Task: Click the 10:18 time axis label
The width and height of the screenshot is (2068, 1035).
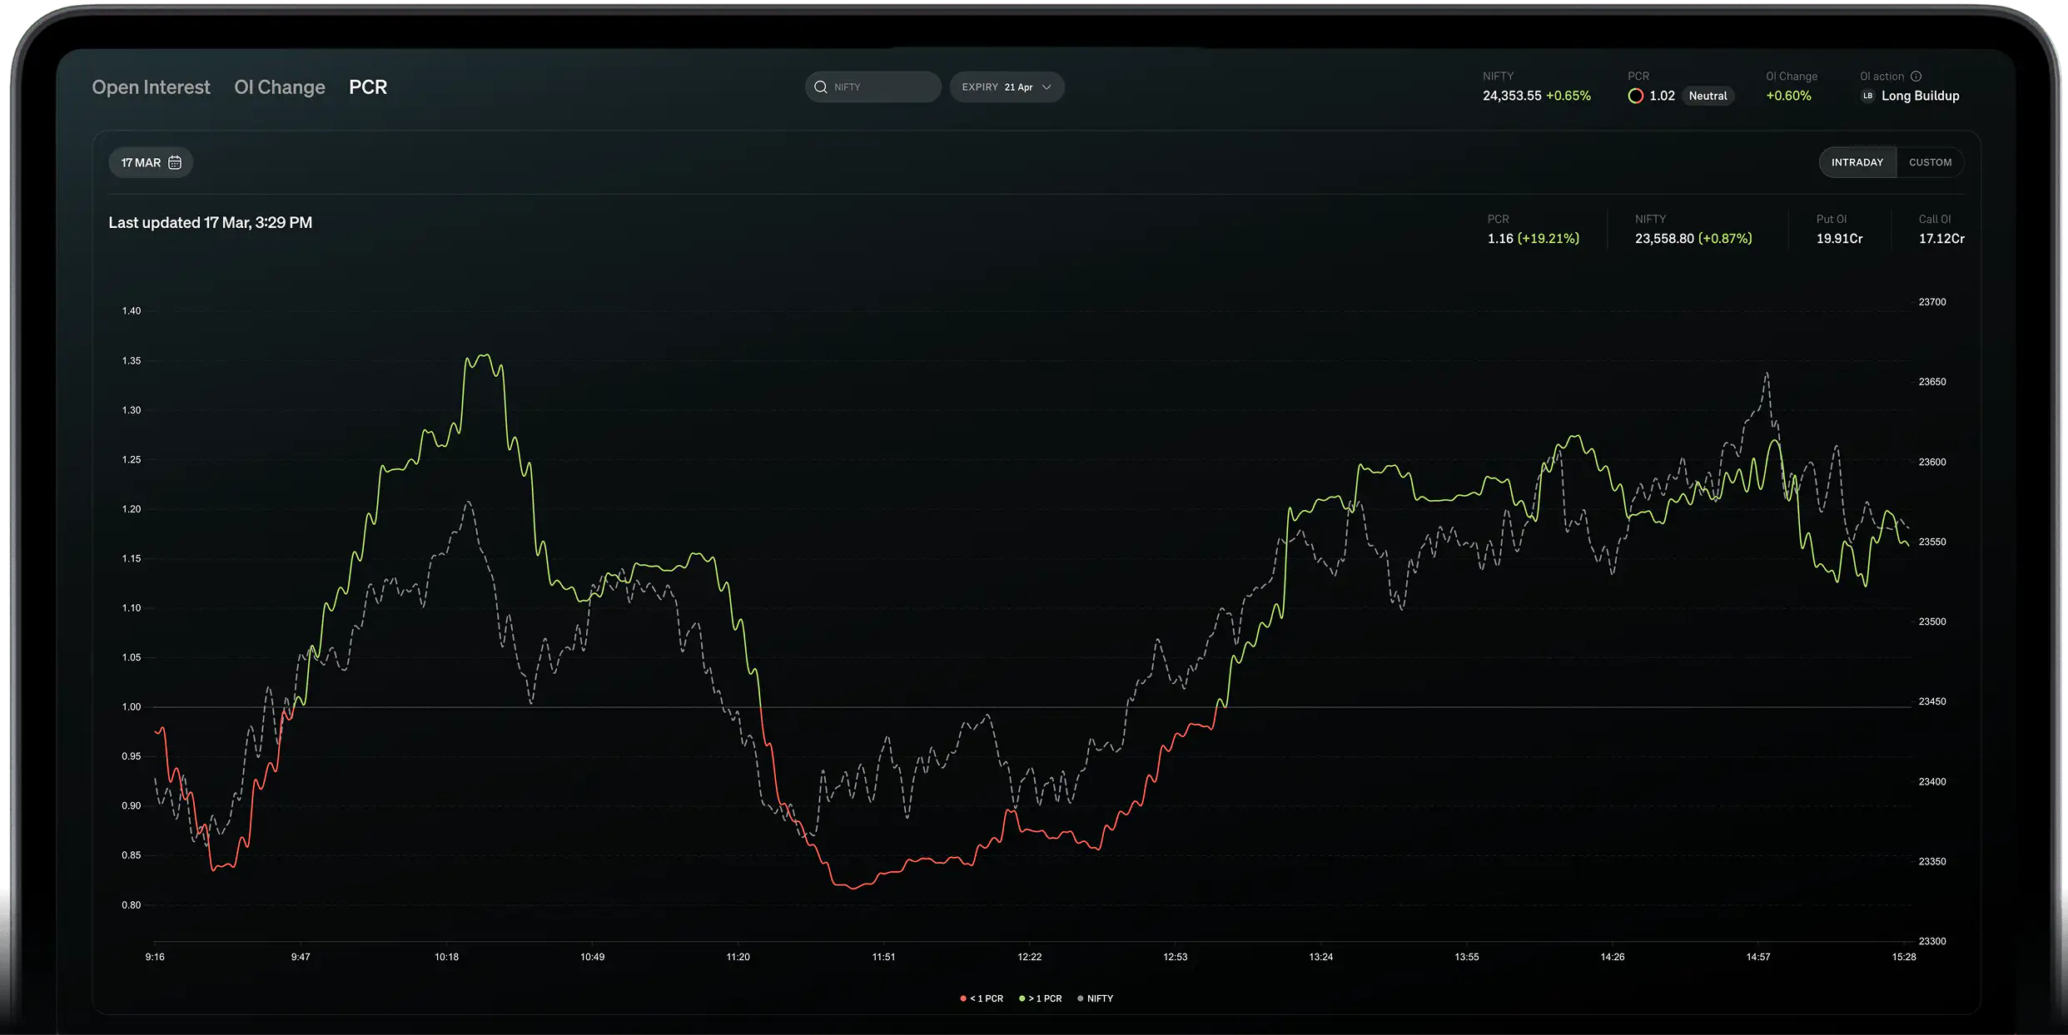Action: coord(446,957)
